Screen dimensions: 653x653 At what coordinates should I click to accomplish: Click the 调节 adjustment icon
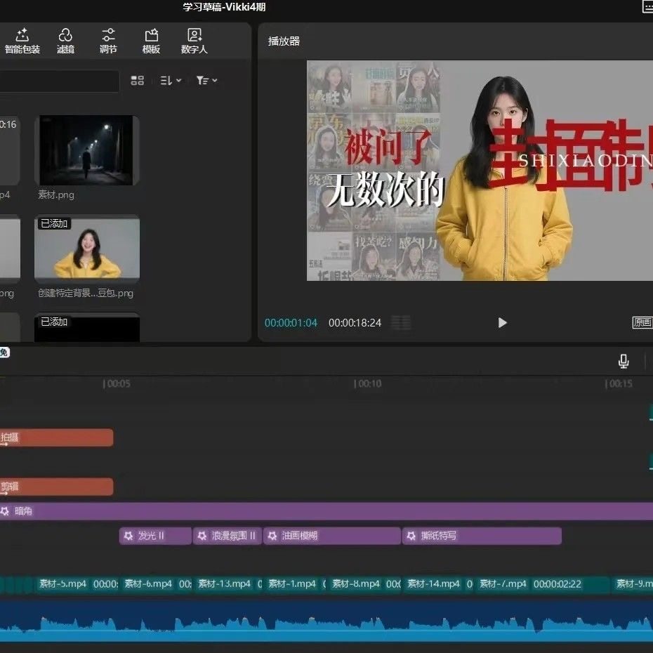[108, 40]
